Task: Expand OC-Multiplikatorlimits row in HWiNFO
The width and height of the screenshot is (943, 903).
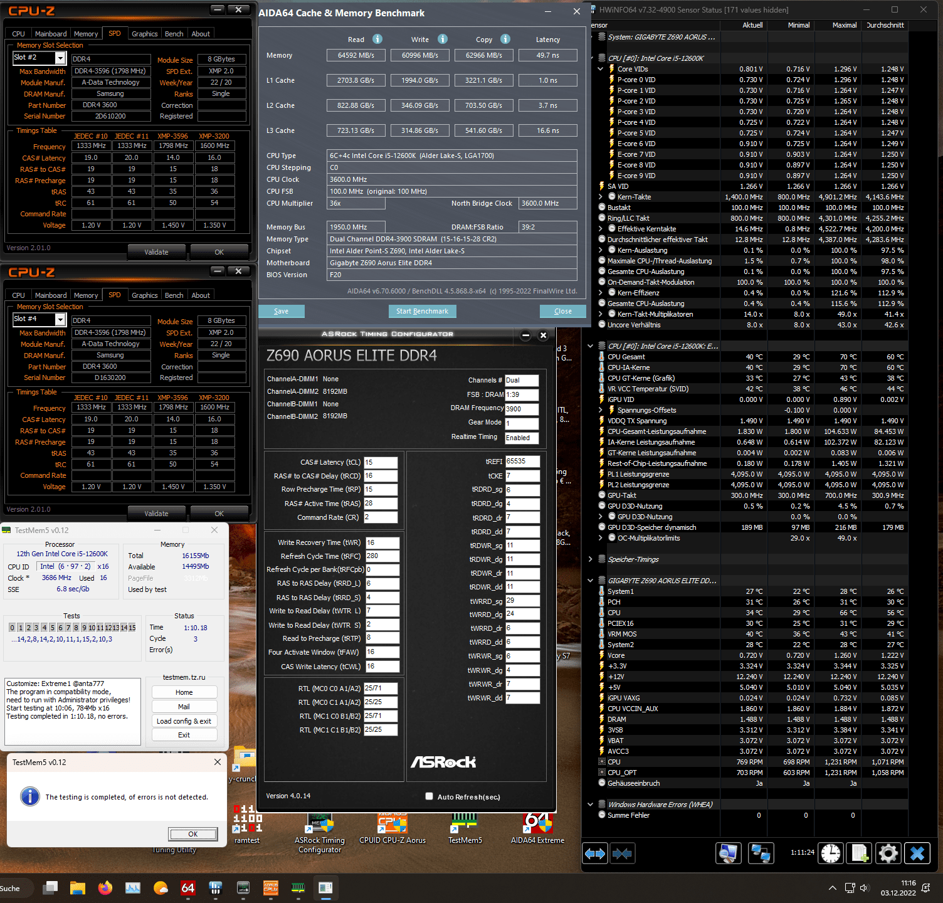Action: pyautogui.click(x=600, y=538)
